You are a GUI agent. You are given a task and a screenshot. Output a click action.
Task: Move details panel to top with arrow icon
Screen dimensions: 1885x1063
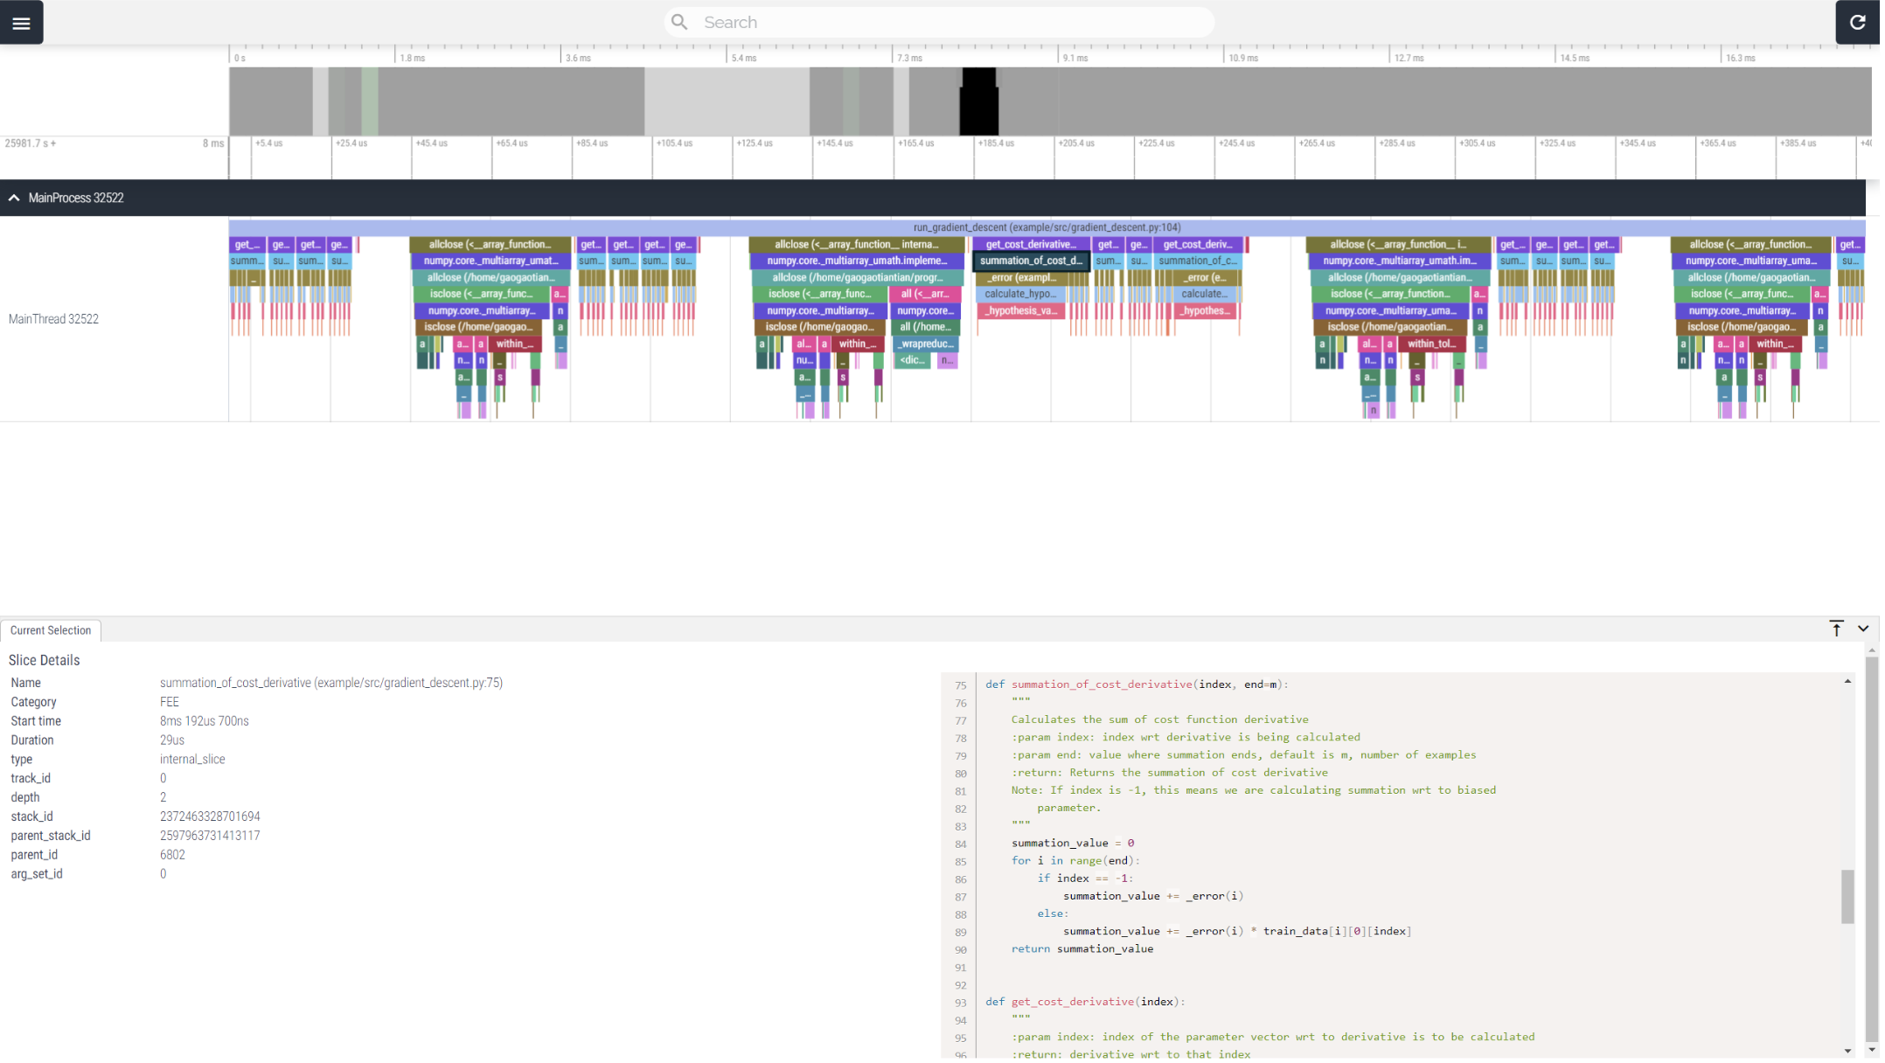click(x=1836, y=629)
